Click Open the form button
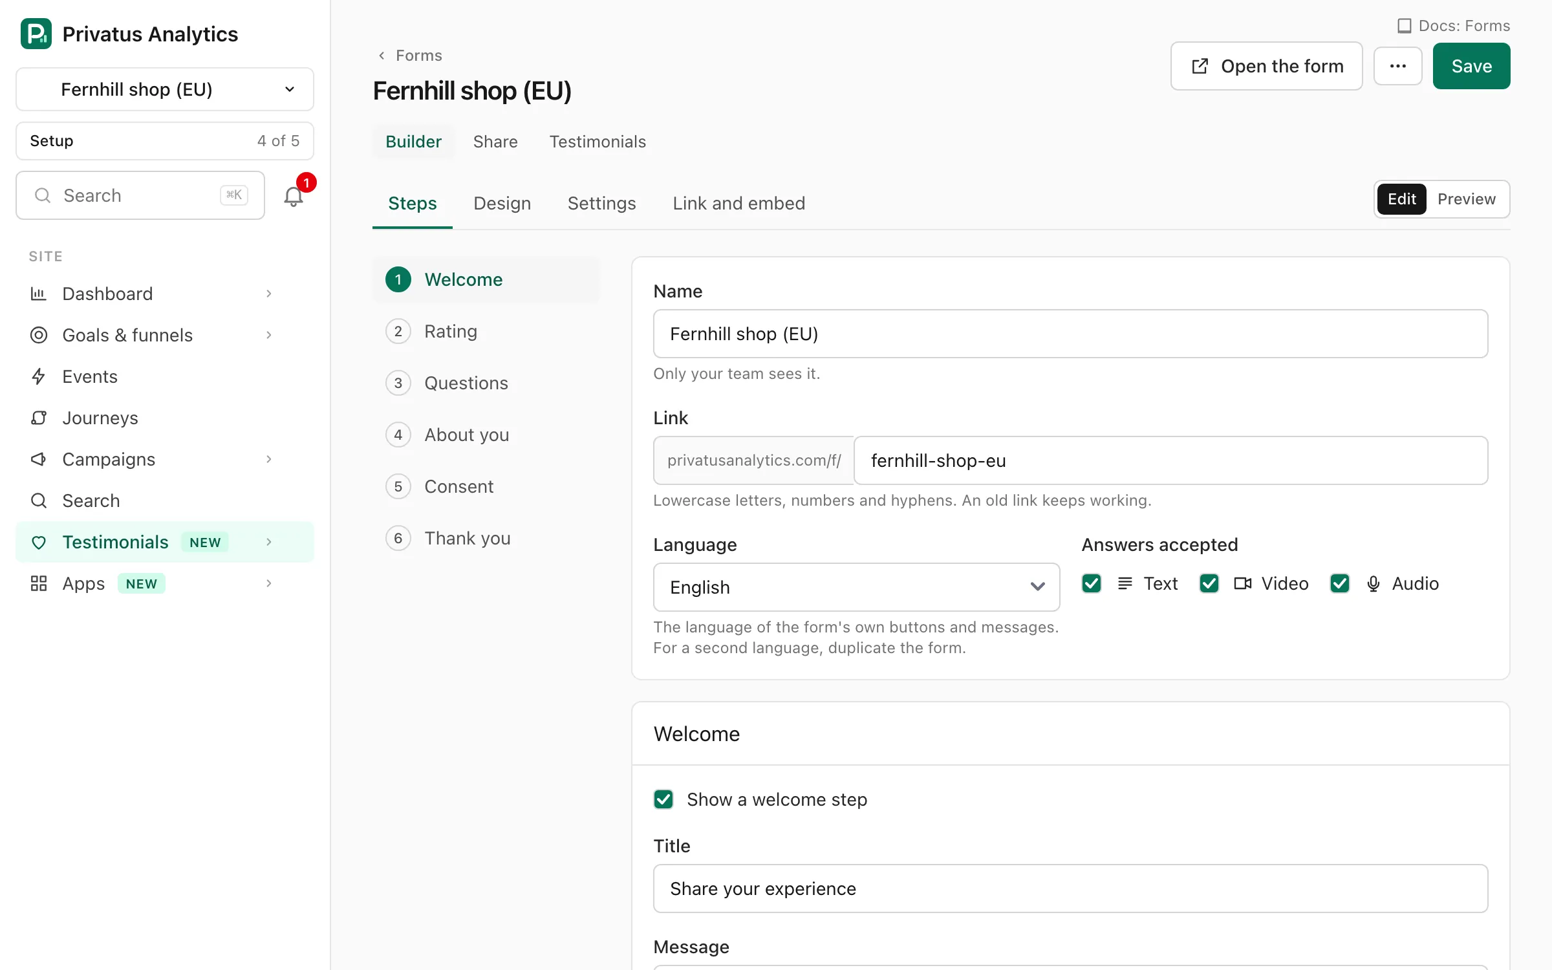This screenshot has height=970, width=1552. click(x=1266, y=66)
